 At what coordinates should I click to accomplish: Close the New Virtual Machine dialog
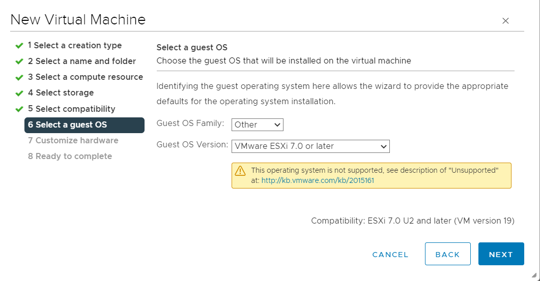click(505, 21)
